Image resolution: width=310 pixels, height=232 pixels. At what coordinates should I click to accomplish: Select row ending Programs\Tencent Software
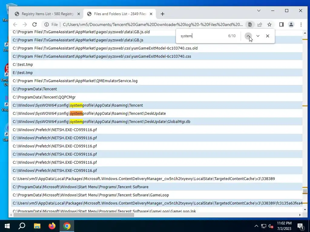click(157, 187)
